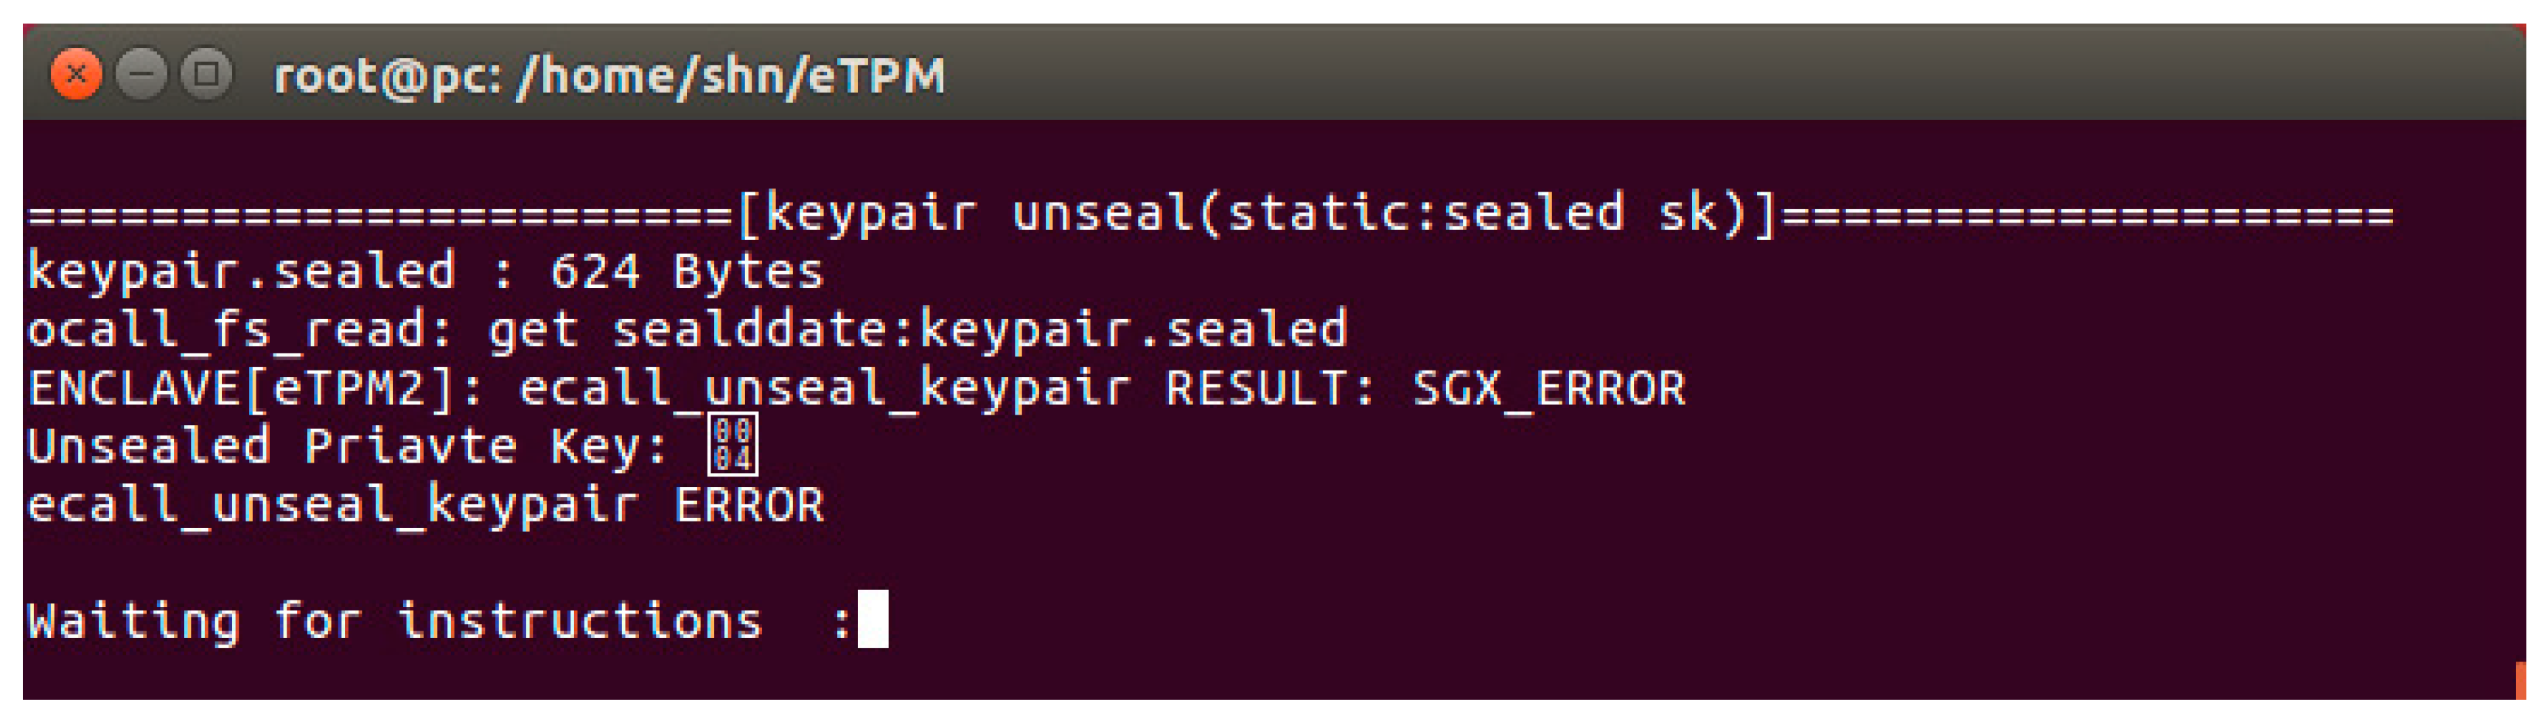The image size is (2547, 727).
Task: Click the boxed unknown character after Unsealed Priavte Key
Action: point(733,444)
